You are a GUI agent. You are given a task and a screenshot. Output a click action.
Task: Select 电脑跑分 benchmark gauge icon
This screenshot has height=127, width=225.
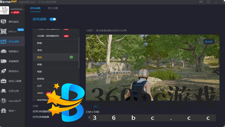[x=4, y=51]
